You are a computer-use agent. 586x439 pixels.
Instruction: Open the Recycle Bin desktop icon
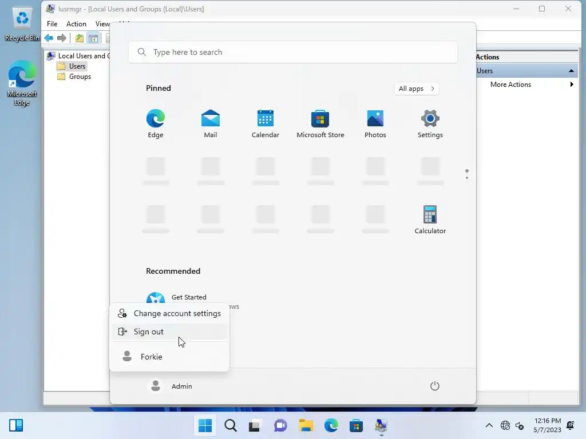[x=22, y=25]
